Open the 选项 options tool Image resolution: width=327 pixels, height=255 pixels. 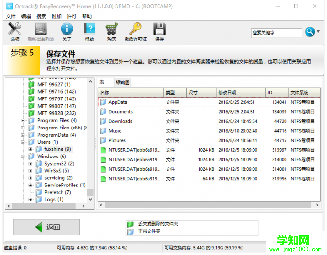15,31
